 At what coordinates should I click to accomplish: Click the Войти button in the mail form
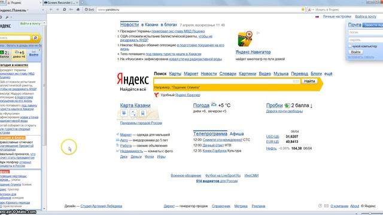click(355, 52)
